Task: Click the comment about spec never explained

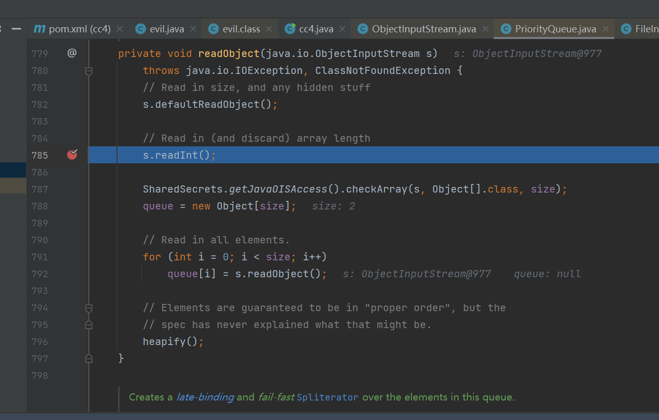Action: (287, 324)
